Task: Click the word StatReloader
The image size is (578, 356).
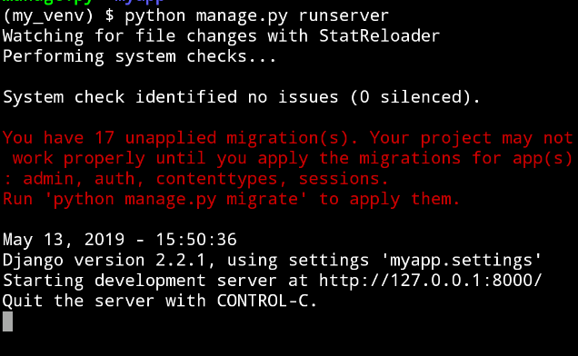Action: pos(379,36)
